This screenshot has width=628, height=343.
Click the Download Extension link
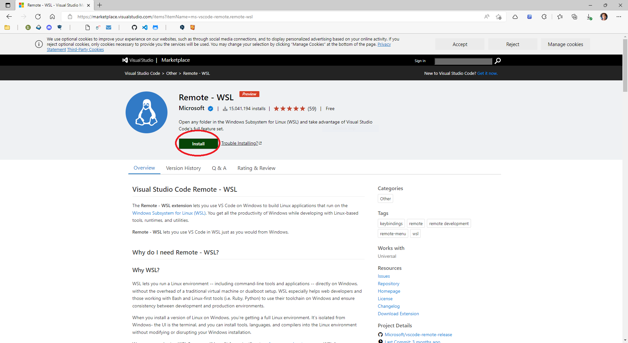click(398, 314)
